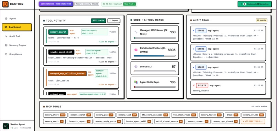Click the 5221 calls badge
The width and height of the screenshot is (277, 131).
(x=99, y=21)
